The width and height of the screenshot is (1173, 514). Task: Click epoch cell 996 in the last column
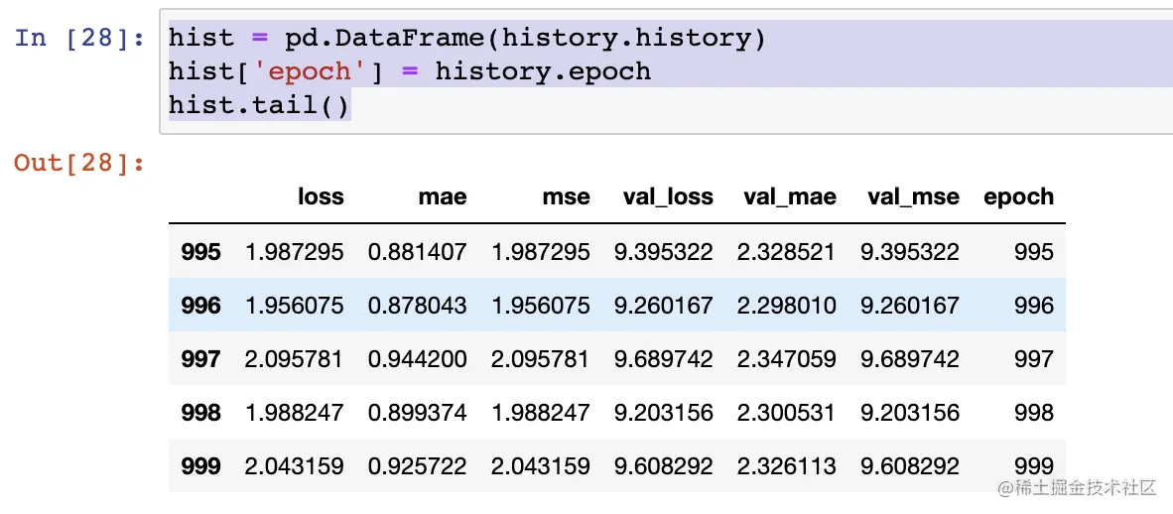[x=1034, y=306]
